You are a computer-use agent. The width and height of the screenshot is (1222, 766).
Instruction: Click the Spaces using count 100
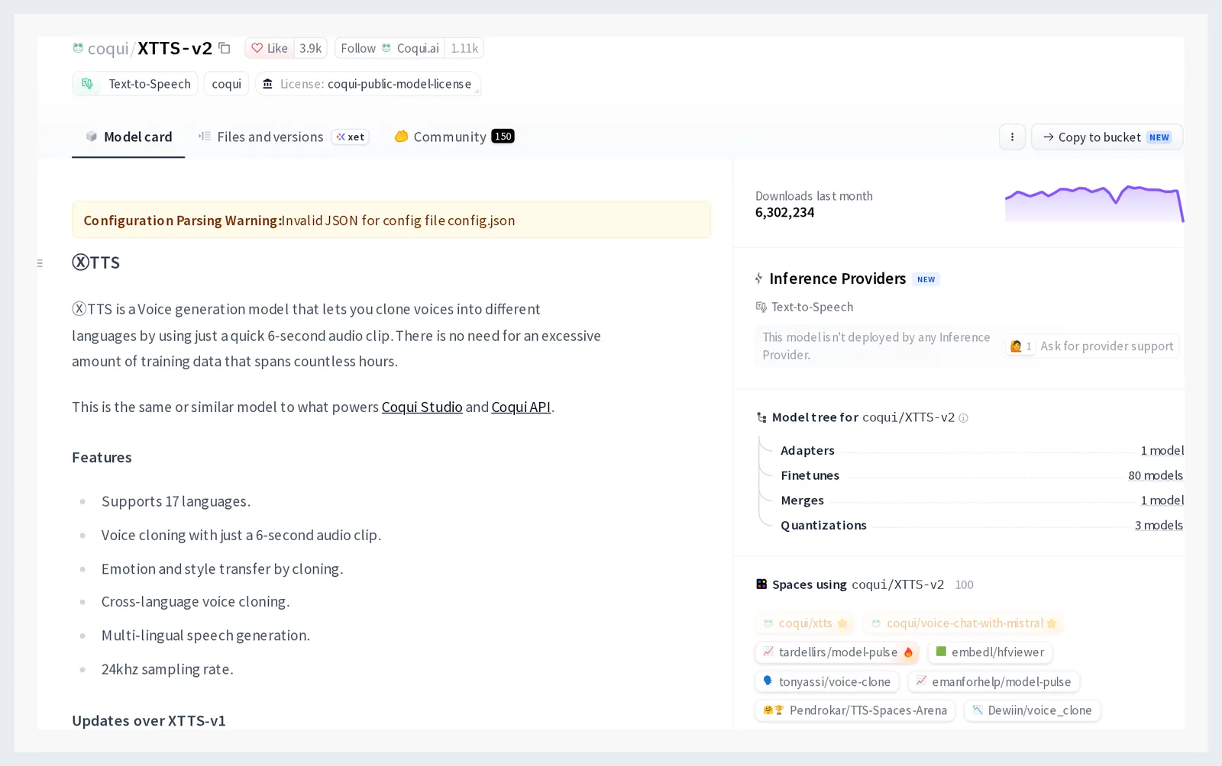point(964,585)
